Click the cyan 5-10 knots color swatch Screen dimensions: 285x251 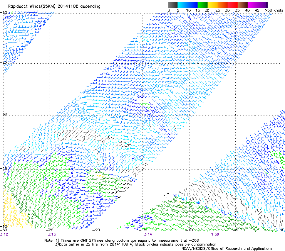[x=183, y=5]
